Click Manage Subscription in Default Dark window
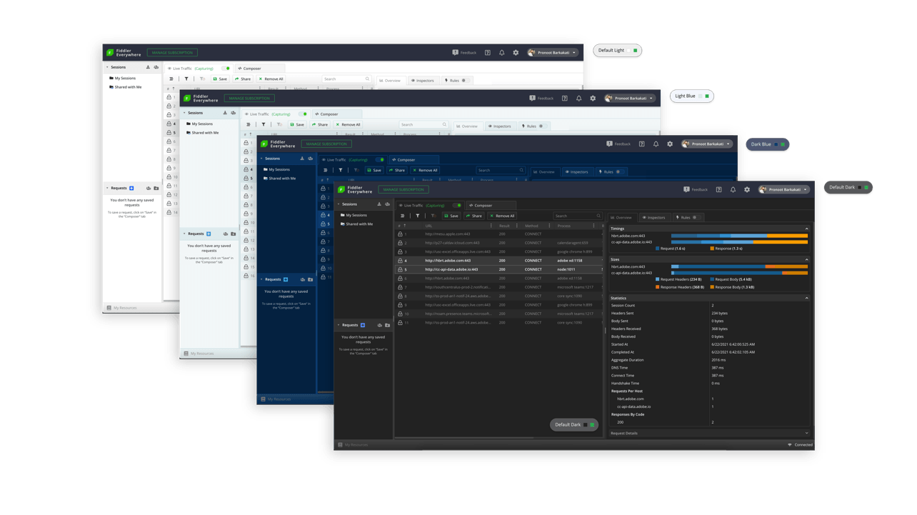917x515 pixels. pyautogui.click(x=404, y=189)
